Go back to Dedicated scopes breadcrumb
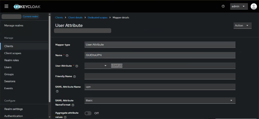This screenshot has height=119, width=259. pos(97,17)
